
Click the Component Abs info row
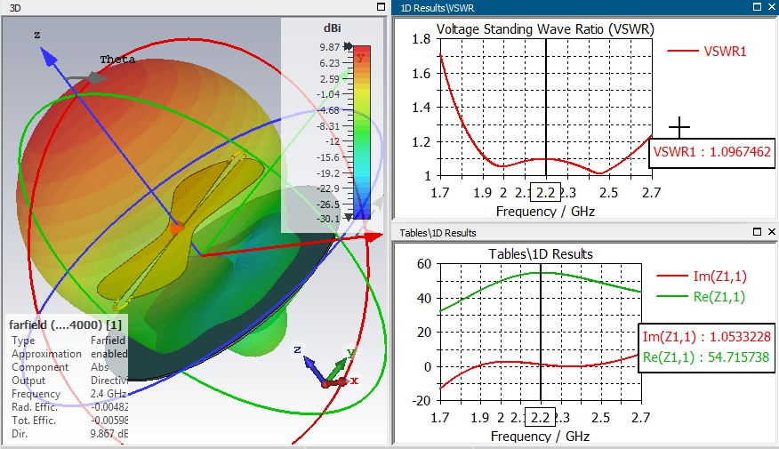68,367
